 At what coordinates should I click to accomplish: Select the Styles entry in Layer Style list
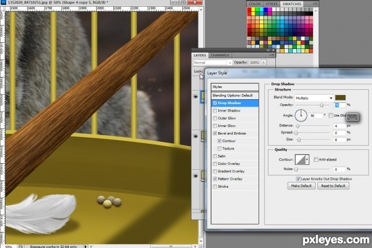234,87
